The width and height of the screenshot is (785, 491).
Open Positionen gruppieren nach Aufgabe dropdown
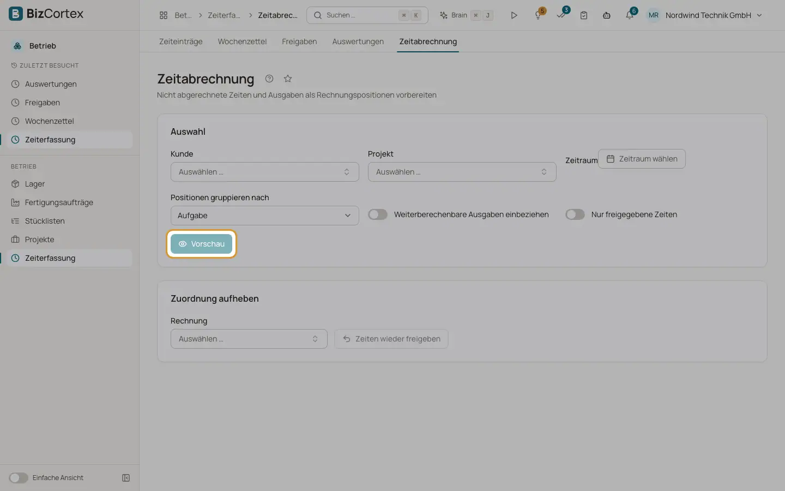pos(265,215)
